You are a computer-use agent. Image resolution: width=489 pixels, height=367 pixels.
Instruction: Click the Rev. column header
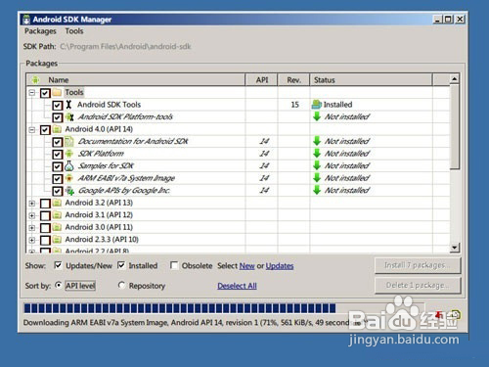click(293, 80)
